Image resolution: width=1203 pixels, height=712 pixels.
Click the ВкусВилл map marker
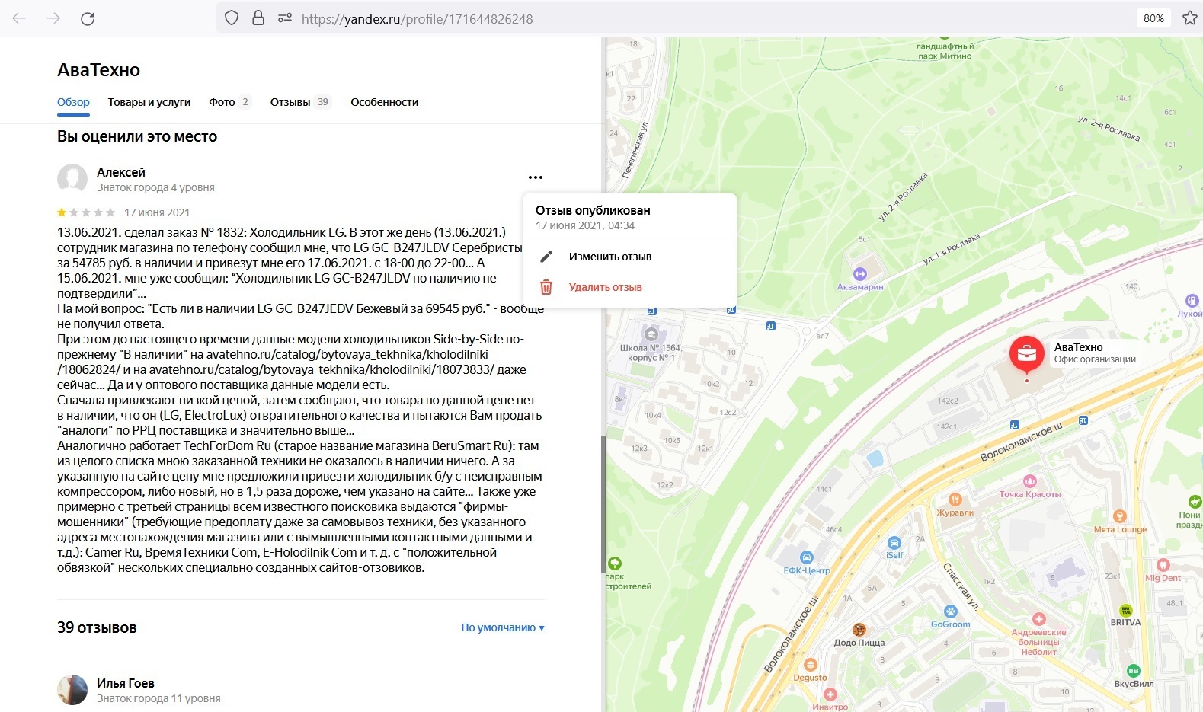coord(1133,671)
